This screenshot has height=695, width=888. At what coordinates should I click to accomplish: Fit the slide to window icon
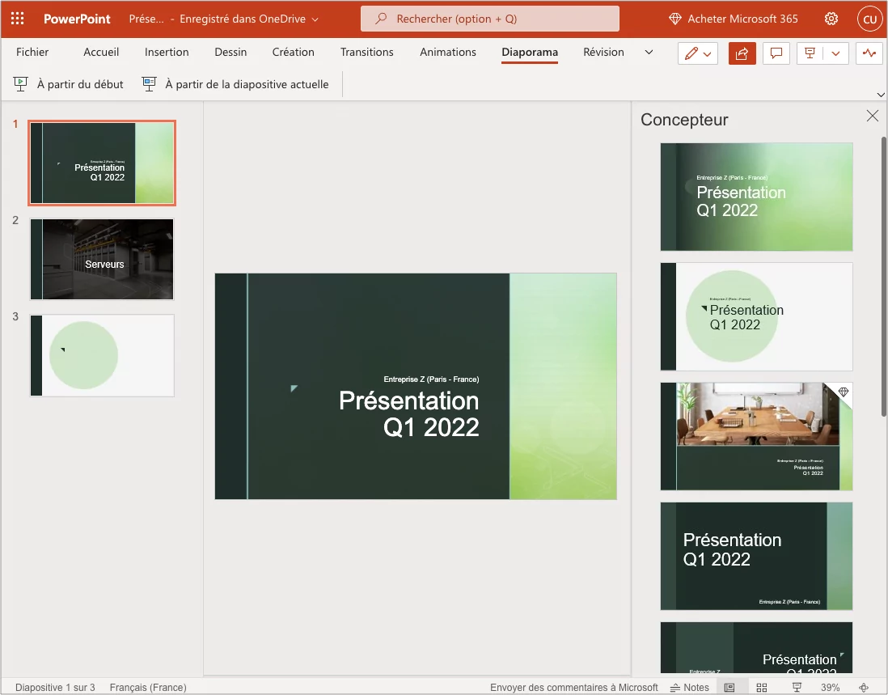(864, 687)
